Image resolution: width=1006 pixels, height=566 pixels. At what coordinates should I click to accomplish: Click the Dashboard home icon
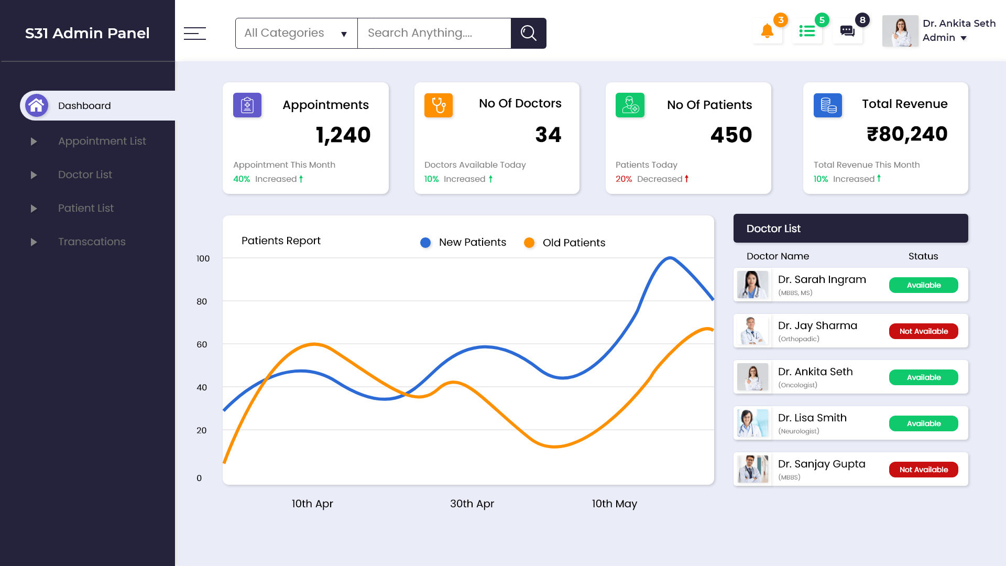click(36, 105)
